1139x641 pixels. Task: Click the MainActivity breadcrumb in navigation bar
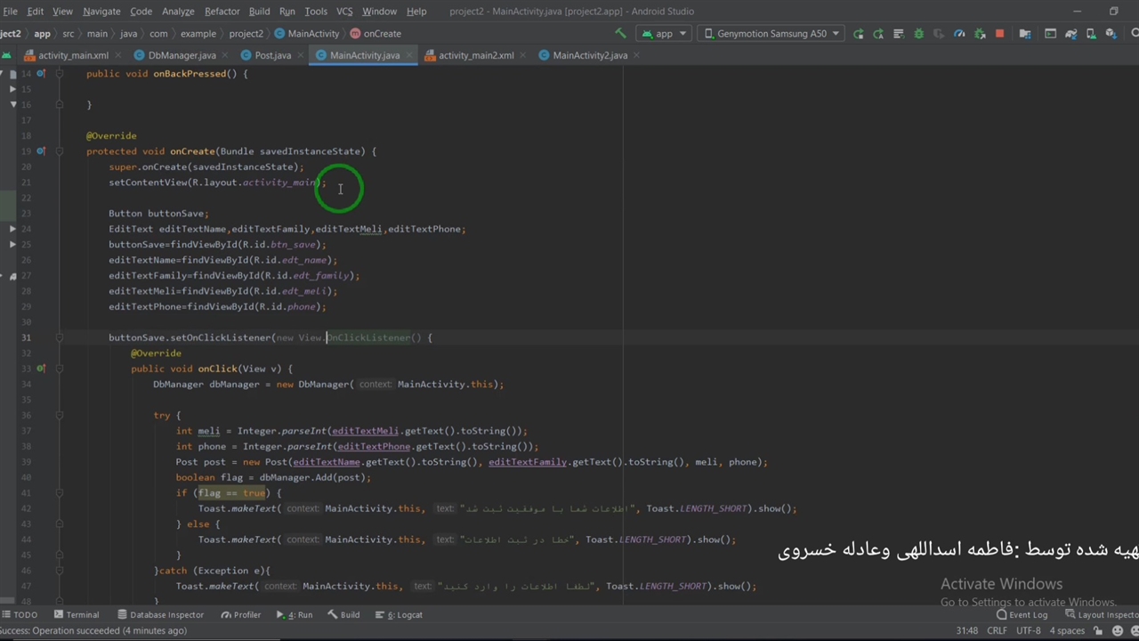[312, 34]
